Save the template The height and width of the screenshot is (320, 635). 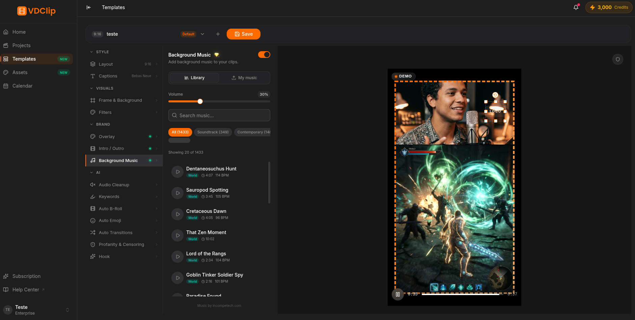point(244,34)
